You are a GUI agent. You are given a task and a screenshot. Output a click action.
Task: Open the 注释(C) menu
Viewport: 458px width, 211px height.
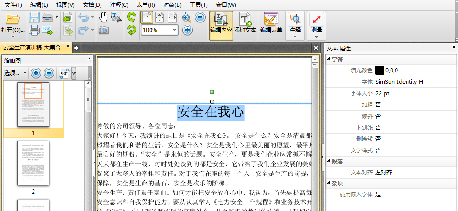119,5
